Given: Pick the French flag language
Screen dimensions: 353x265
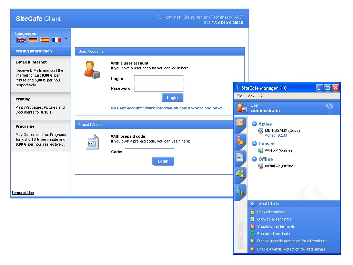Looking at the screenshot, I should [57, 40].
